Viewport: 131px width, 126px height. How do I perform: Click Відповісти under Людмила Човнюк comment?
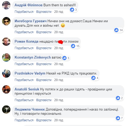tap(44, 120)
